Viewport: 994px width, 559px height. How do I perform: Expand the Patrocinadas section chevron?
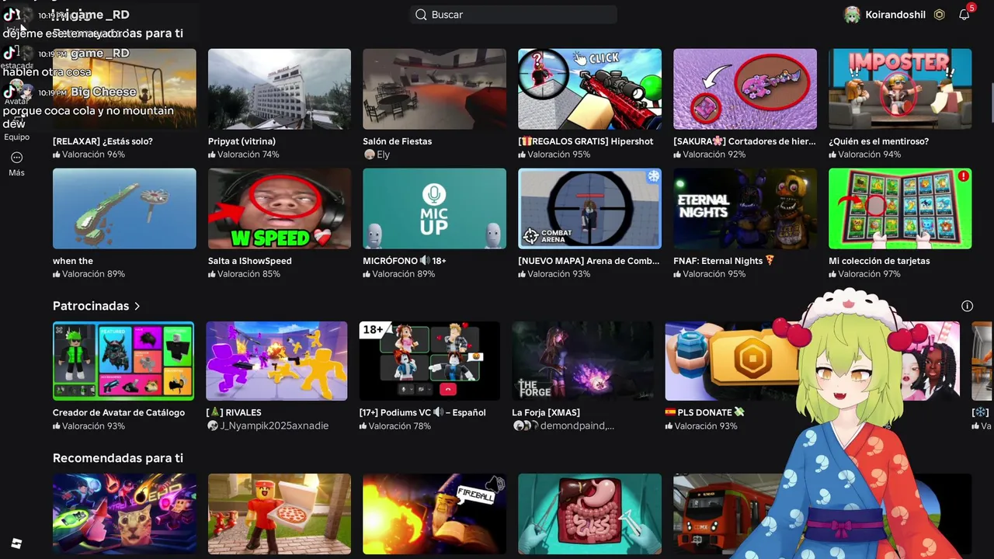(x=137, y=306)
